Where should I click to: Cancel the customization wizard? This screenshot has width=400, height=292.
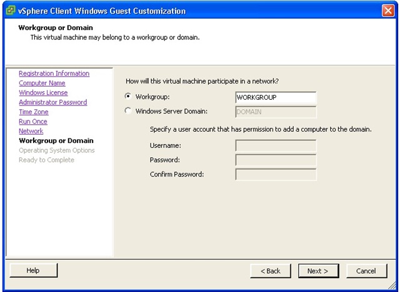point(366,271)
